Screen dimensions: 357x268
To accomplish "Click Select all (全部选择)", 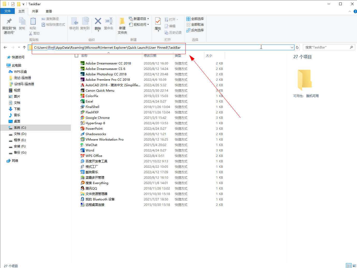I will 195,19.
